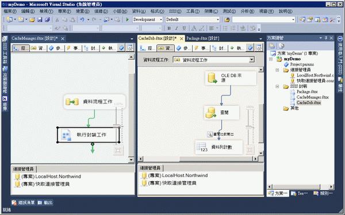This screenshot has width=345, height=215.
Task: Click the zoom-to-fit icon in left designer
Action: (118, 150)
